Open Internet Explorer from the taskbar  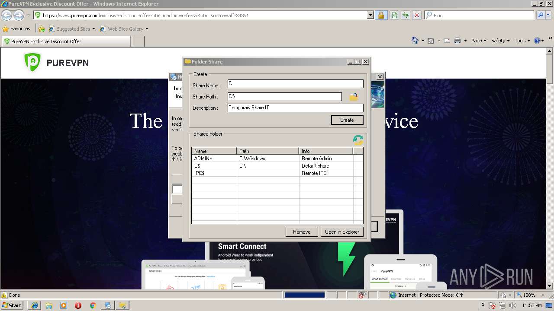pyautogui.click(x=34, y=305)
